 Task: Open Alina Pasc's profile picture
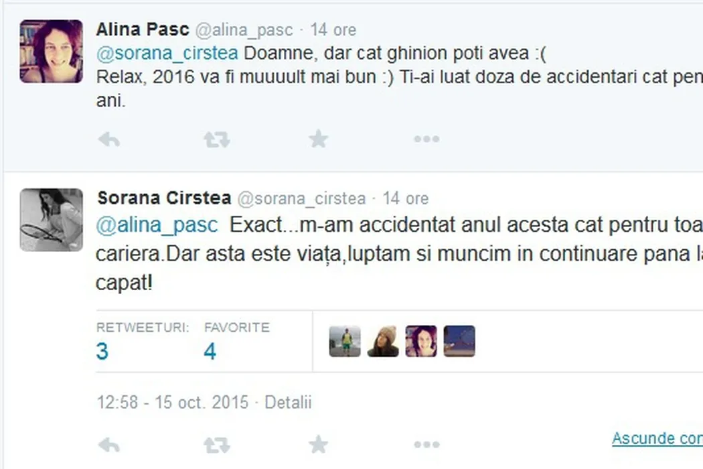click(x=51, y=51)
